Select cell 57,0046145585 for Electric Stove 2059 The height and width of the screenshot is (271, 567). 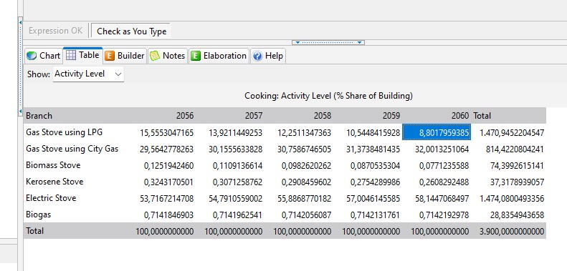(373, 199)
